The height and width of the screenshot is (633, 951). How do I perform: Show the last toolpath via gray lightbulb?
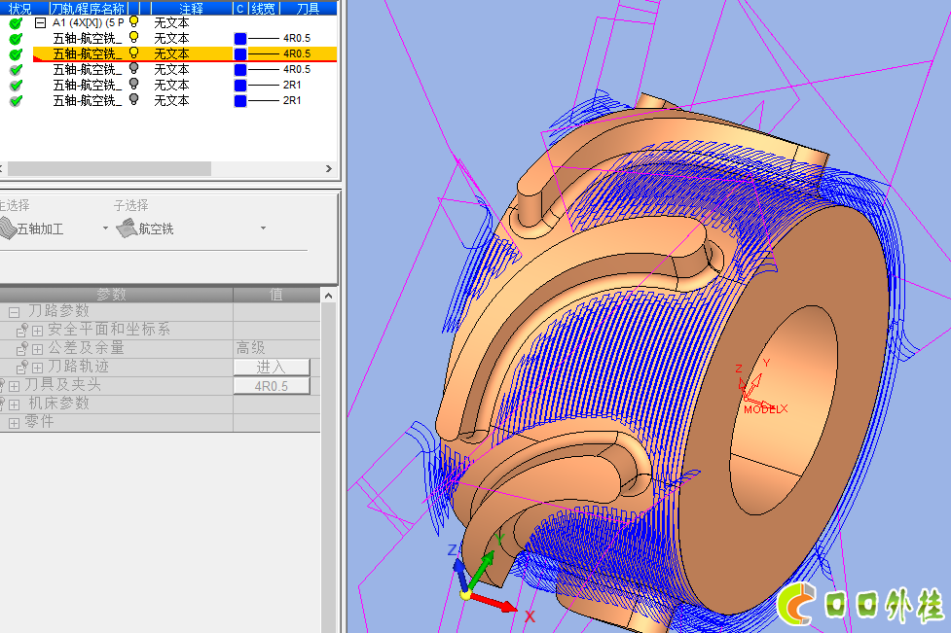134,100
